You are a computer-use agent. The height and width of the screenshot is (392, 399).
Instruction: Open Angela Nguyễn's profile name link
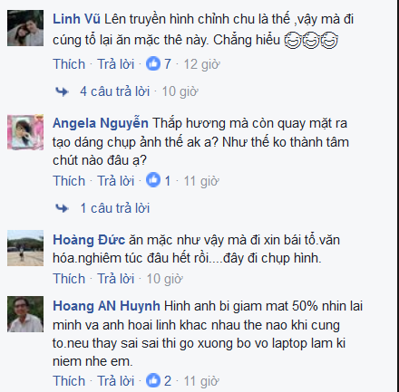101,123
